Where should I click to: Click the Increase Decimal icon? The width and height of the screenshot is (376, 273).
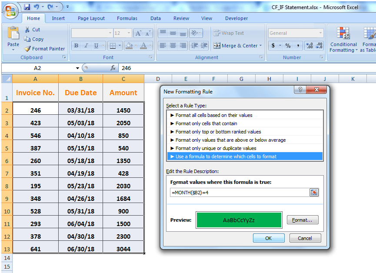(x=310, y=45)
